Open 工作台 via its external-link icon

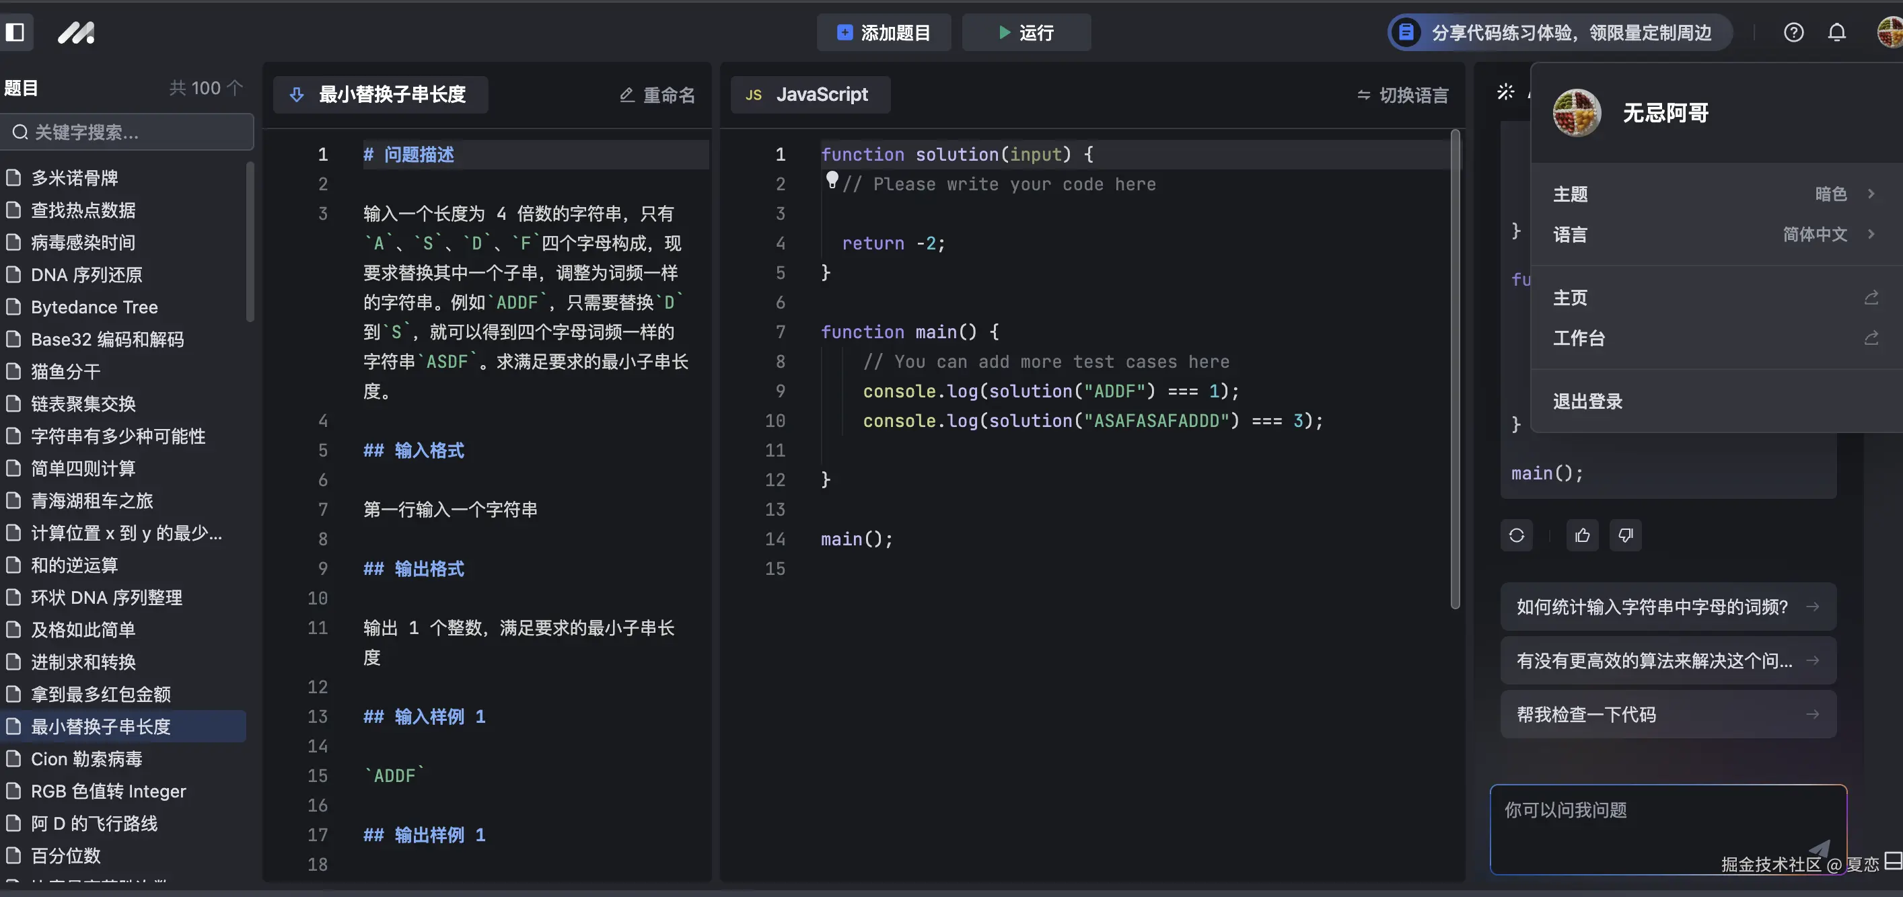pos(1871,338)
